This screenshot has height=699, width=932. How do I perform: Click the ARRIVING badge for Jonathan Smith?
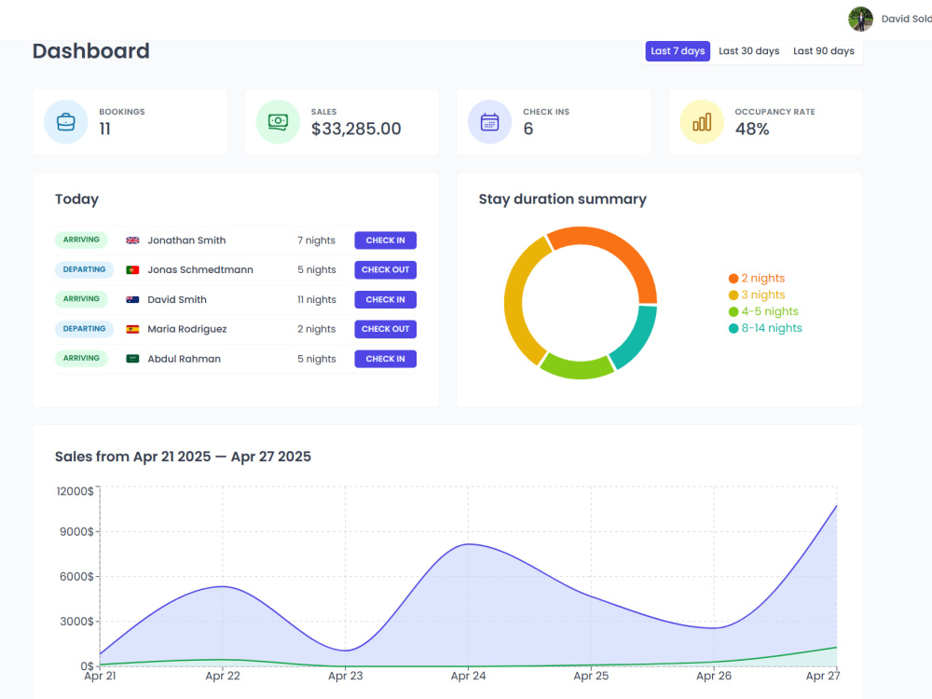(81, 240)
